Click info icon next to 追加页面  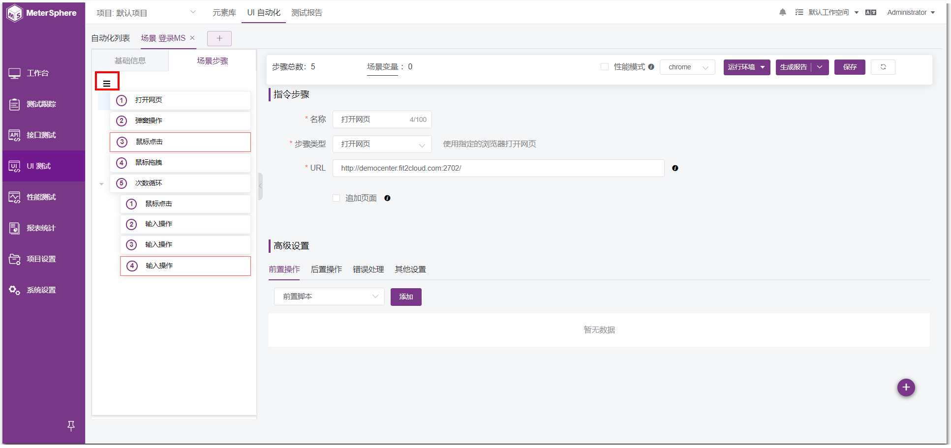point(387,198)
